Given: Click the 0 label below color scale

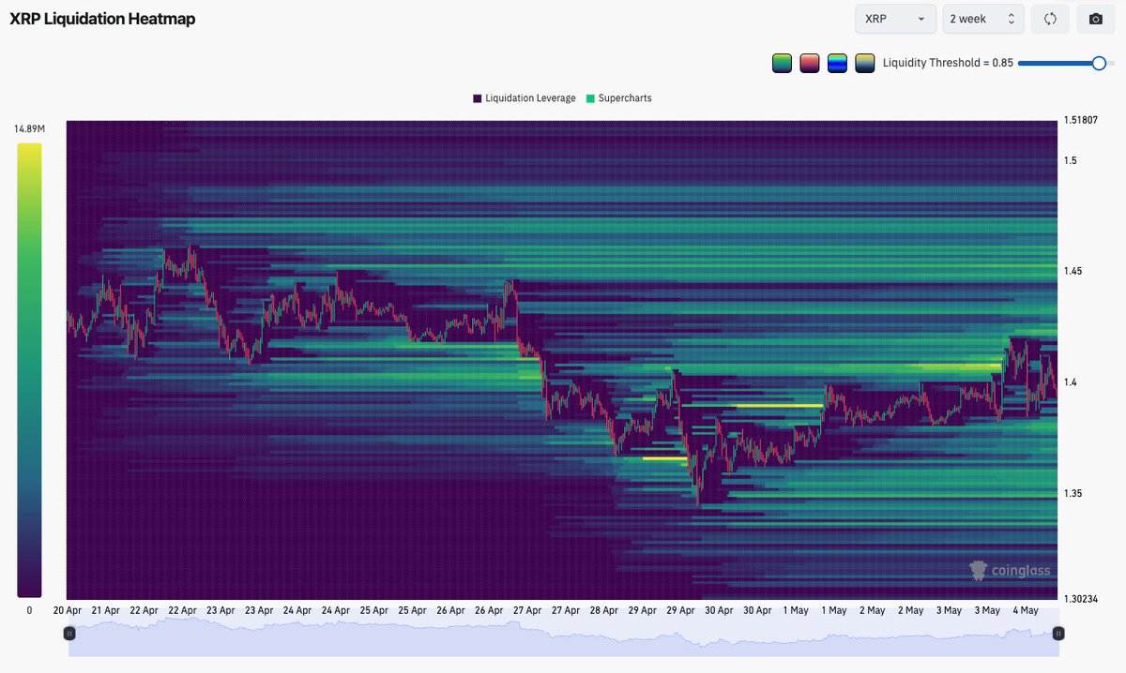Looking at the screenshot, I should click(x=29, y=610).
